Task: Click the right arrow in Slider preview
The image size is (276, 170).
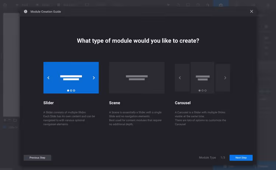Action: [x=93, y=78]
